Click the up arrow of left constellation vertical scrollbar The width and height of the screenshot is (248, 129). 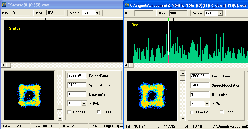60,73
